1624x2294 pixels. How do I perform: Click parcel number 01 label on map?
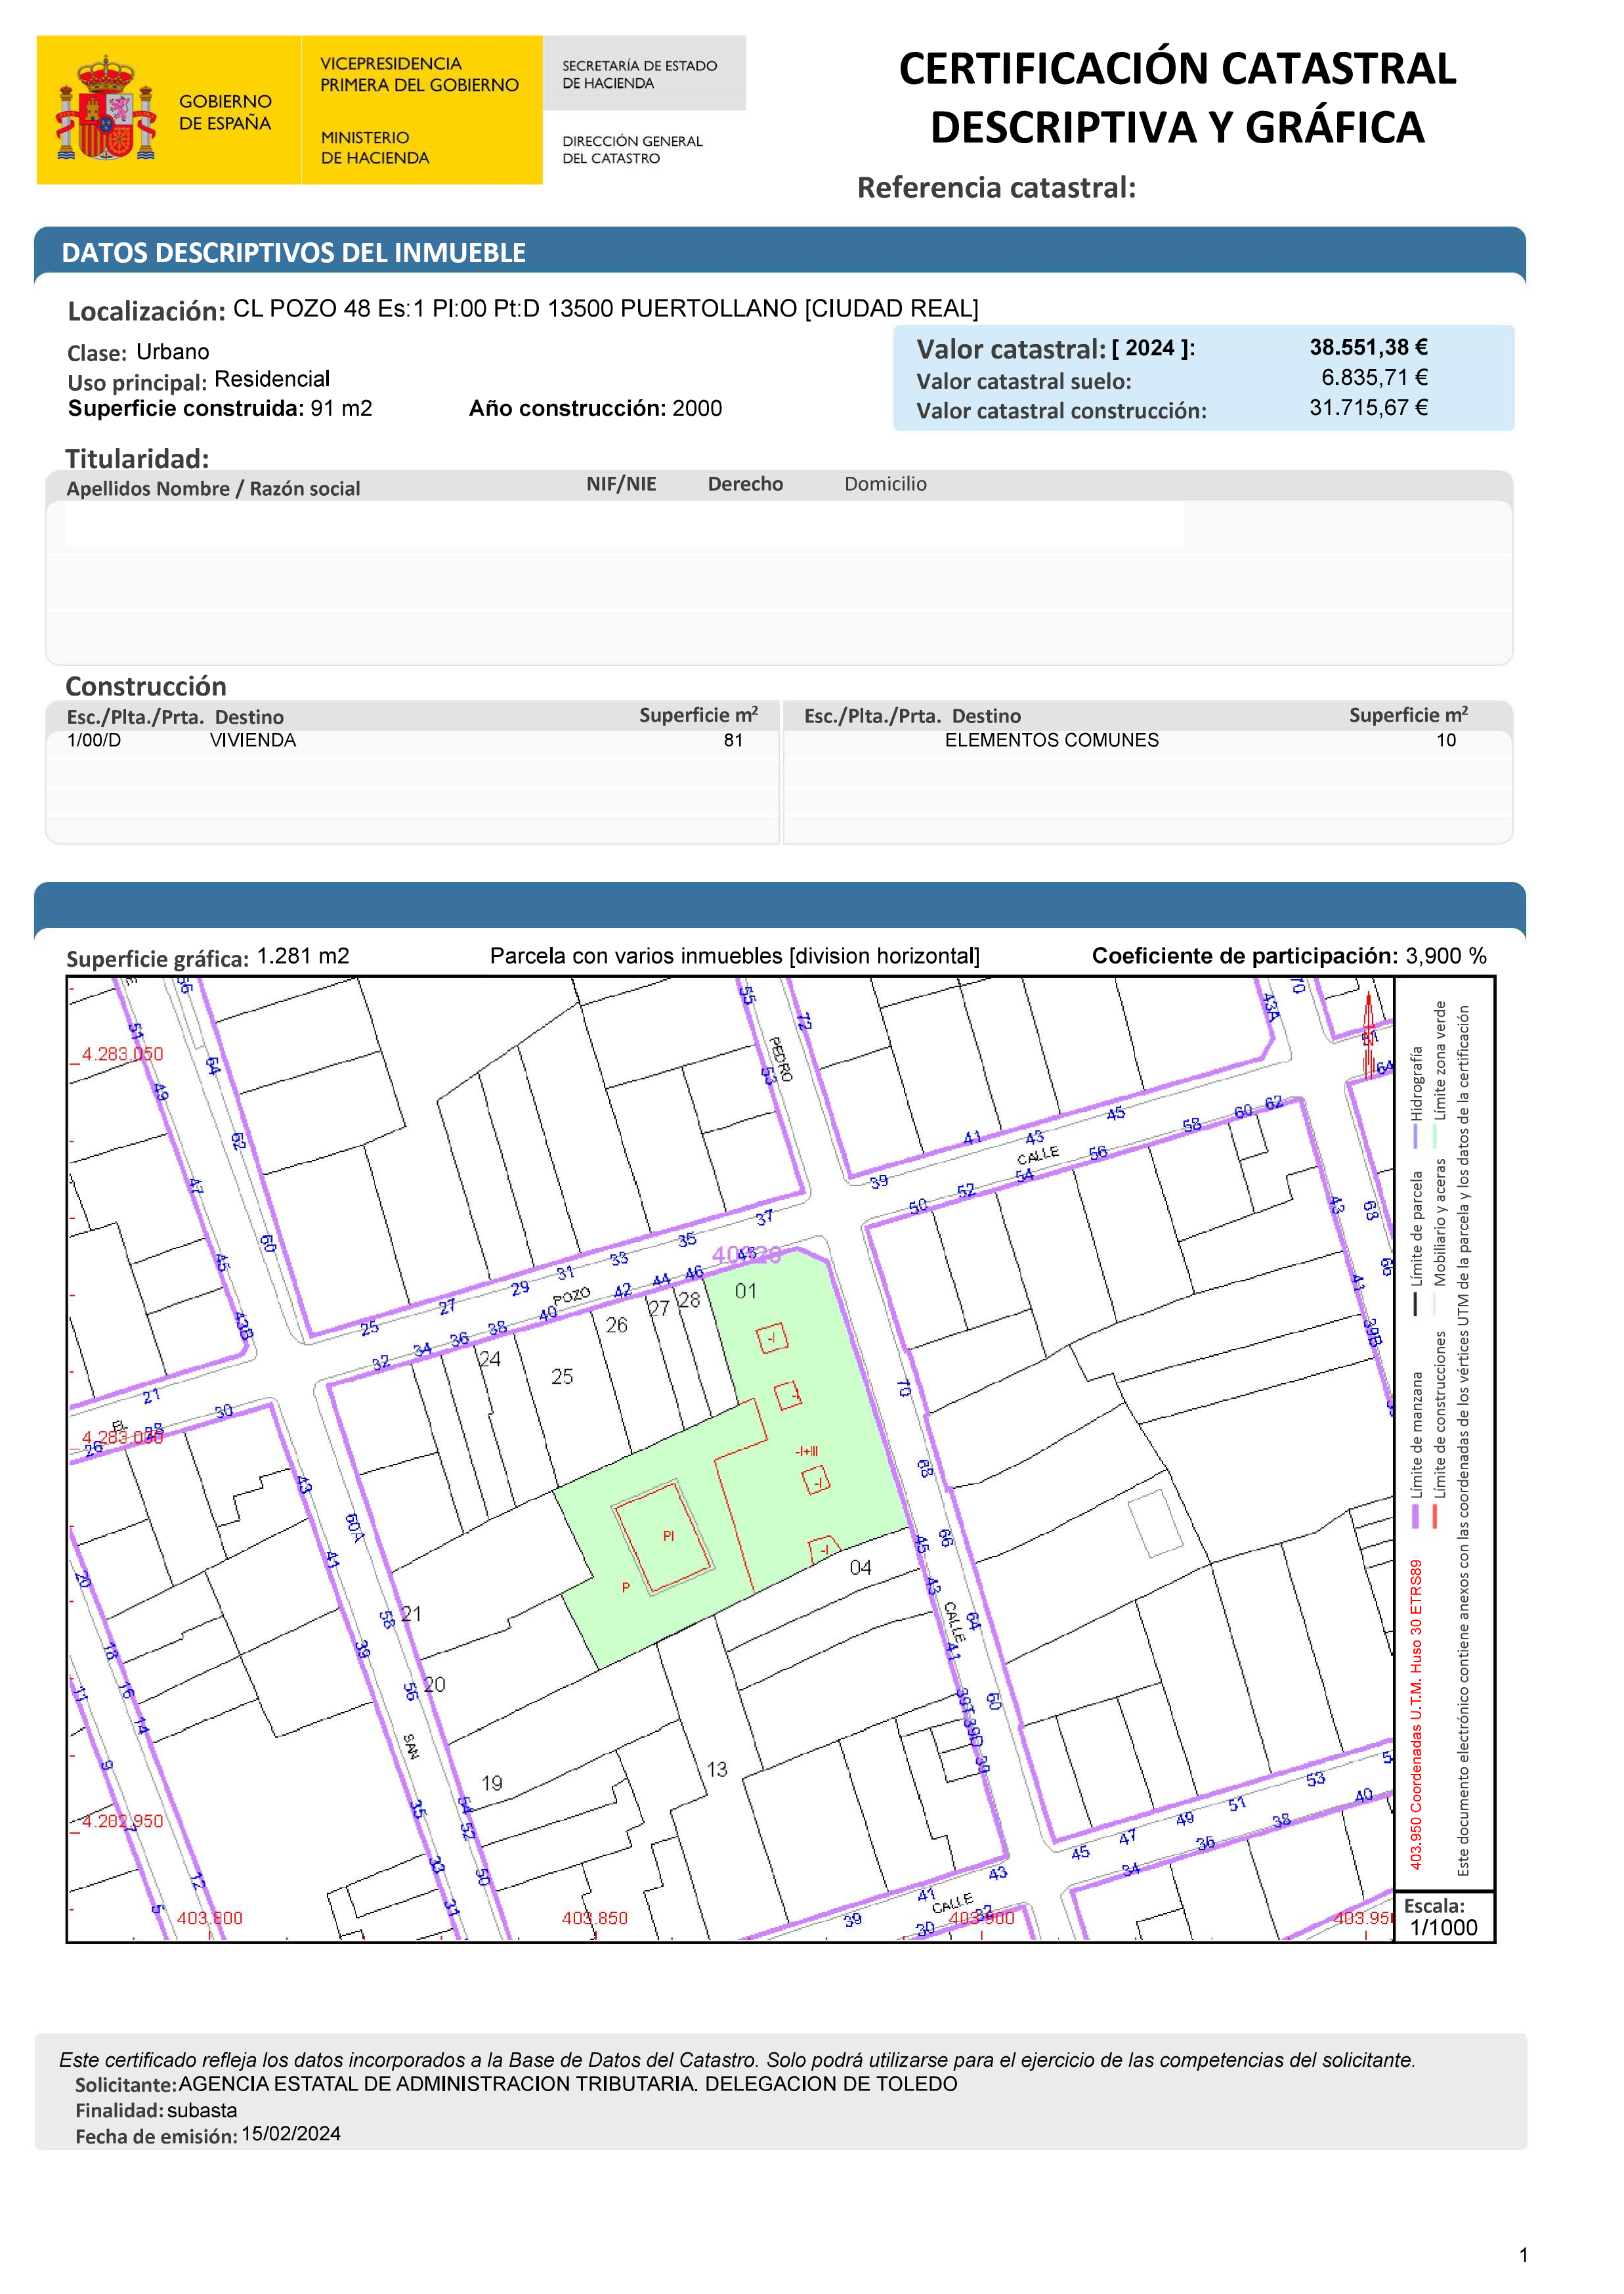pos(746,1292)
